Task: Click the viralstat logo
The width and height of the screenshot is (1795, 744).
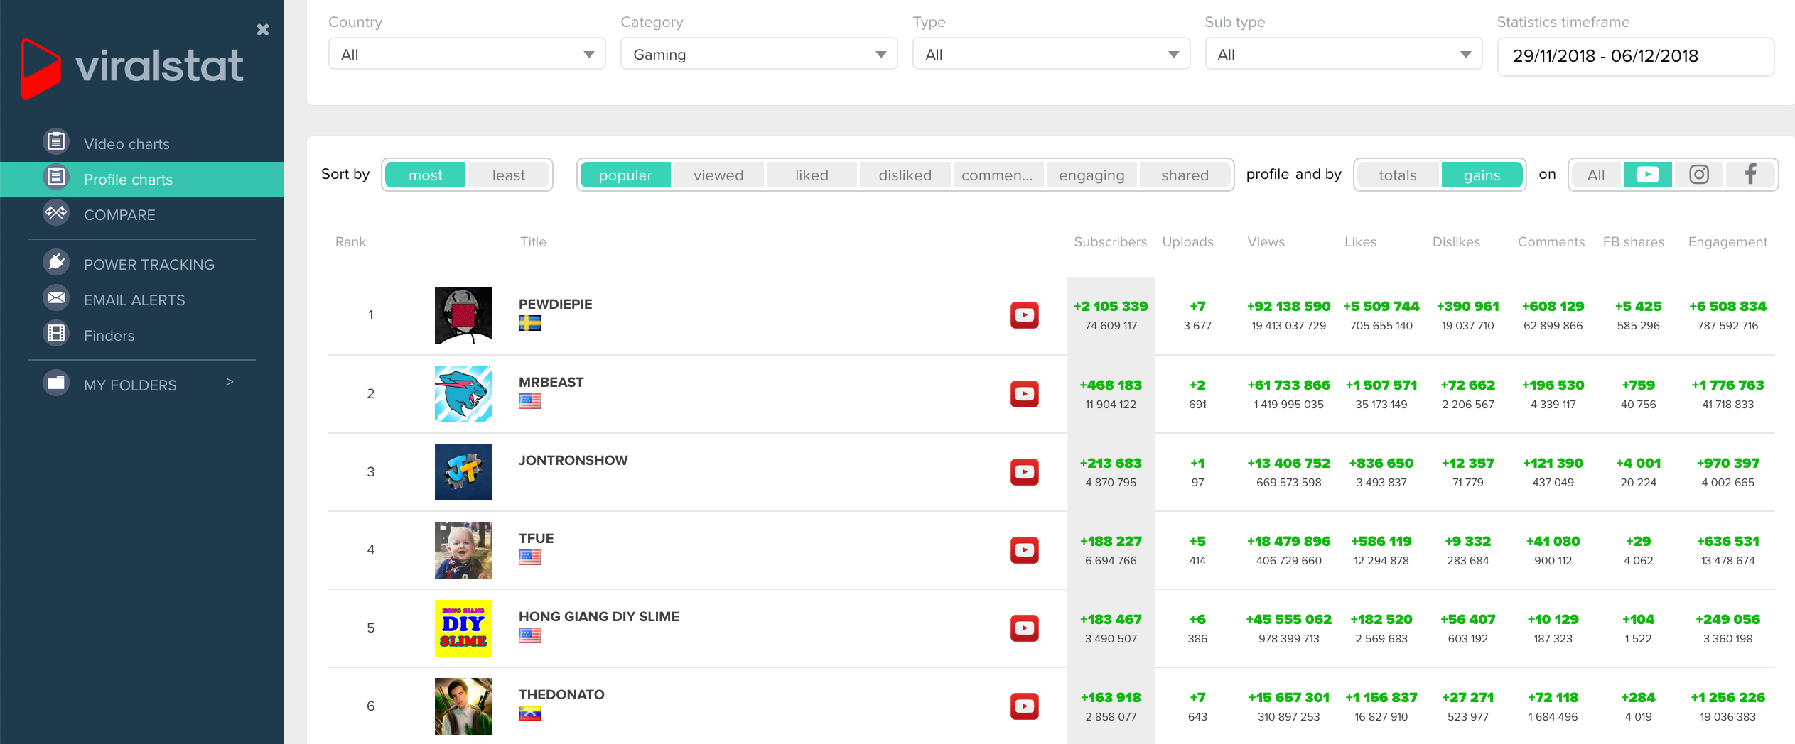Action: pyautogui.click(x=132, y=68)
